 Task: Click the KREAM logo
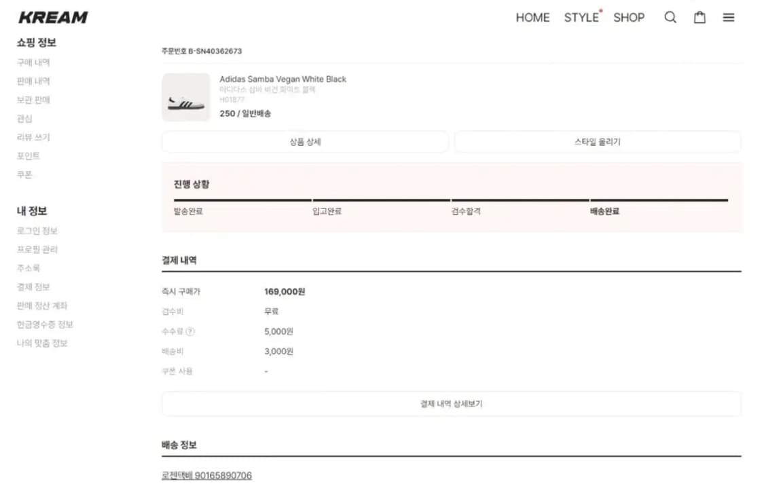[x=52, y=17]
